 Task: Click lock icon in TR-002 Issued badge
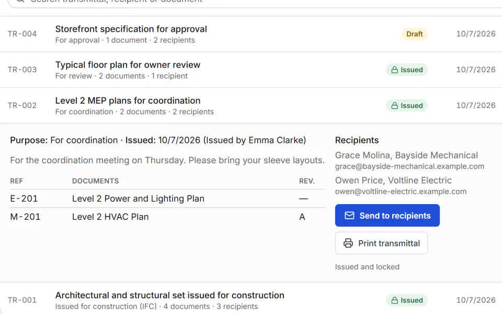click(x=395, y=106)
